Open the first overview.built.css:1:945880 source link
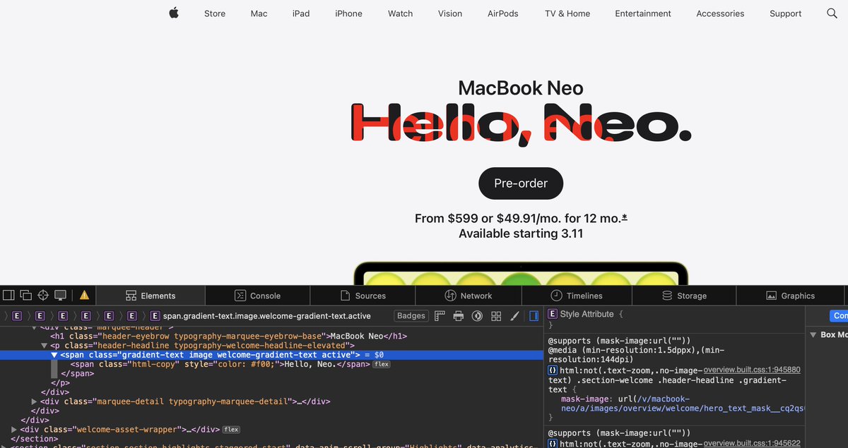The width and height of the screenshot is (848, 448). (752, 370)
